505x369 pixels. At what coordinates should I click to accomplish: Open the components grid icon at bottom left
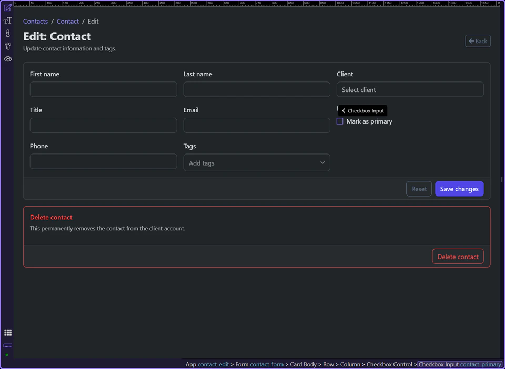(x=7, y=332)
